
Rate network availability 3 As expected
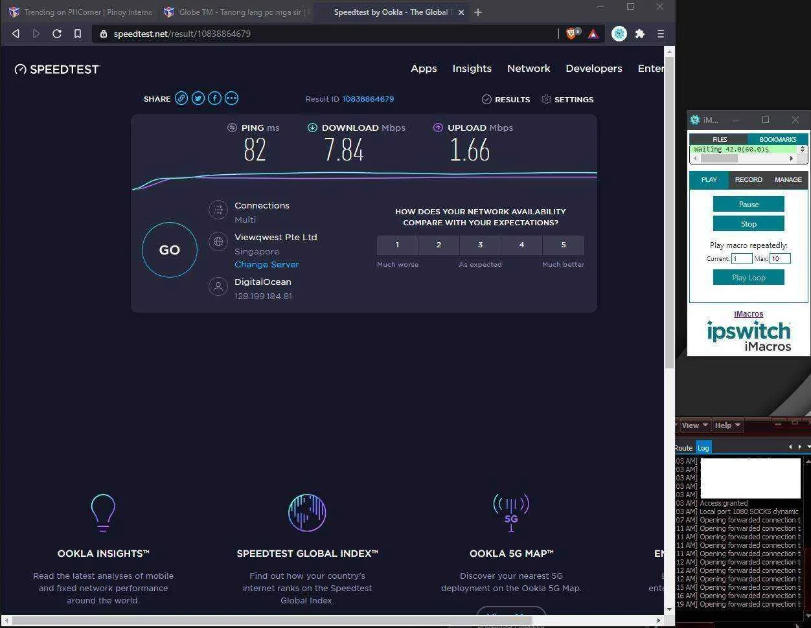pyautogui.click(x=480, y=245)
